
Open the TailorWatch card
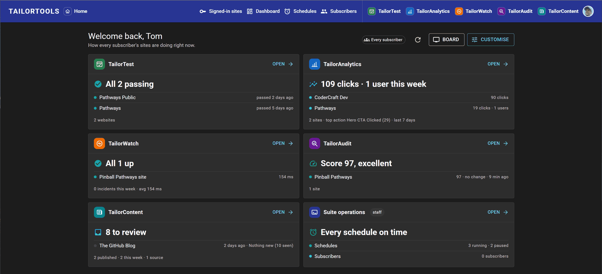283,143
